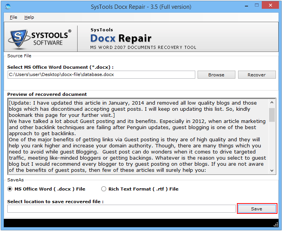Click the 'Docx Repair' banner title
The image size is (282, 231).
[x=121, y=38]
